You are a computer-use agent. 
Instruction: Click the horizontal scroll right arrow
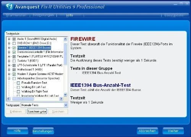[x=61, y=99]
